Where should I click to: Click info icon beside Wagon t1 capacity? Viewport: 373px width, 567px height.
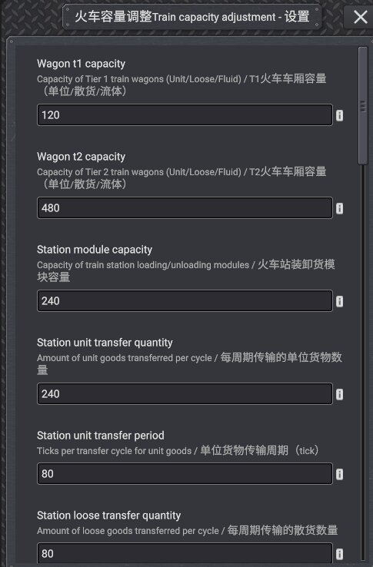(x=339, y=115)
